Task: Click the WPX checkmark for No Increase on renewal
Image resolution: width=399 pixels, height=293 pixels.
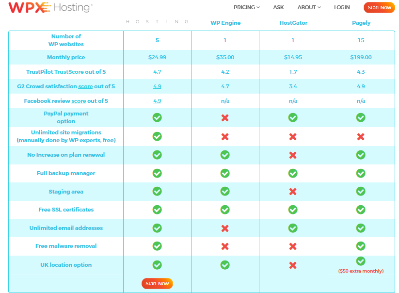Action: [x=157, y=155]
